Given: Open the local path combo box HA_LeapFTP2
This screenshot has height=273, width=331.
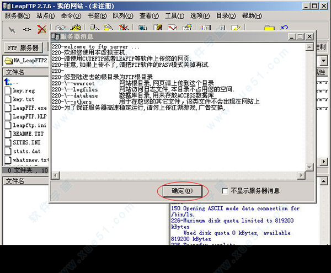Looking at the screenshot, I should pyautogui.click(x=26, y=61).
